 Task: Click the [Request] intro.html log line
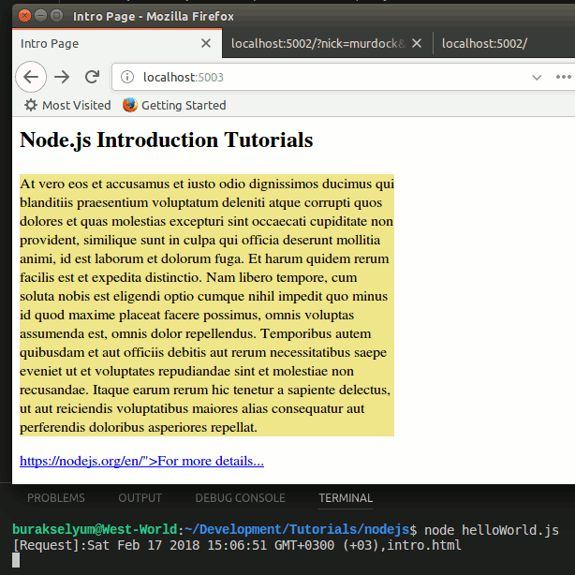coord(237,545)
